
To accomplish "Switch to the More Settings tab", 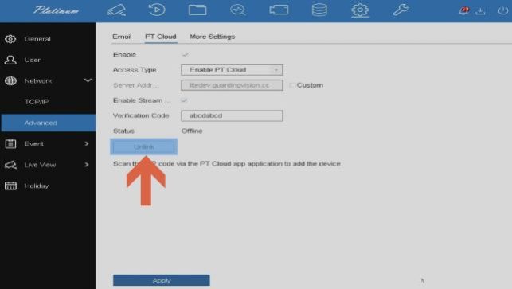I will click(x=213, y=37).
